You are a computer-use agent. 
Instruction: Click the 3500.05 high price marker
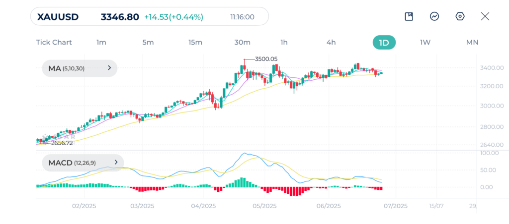pos(265,59)
